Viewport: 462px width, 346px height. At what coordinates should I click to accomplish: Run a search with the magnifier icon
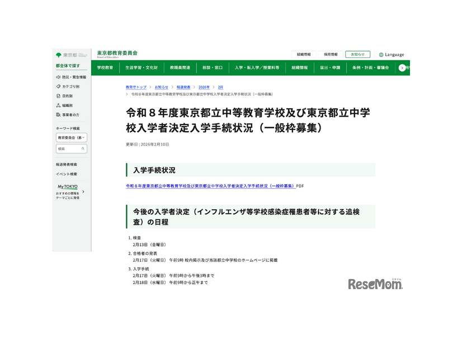point(83,149)
